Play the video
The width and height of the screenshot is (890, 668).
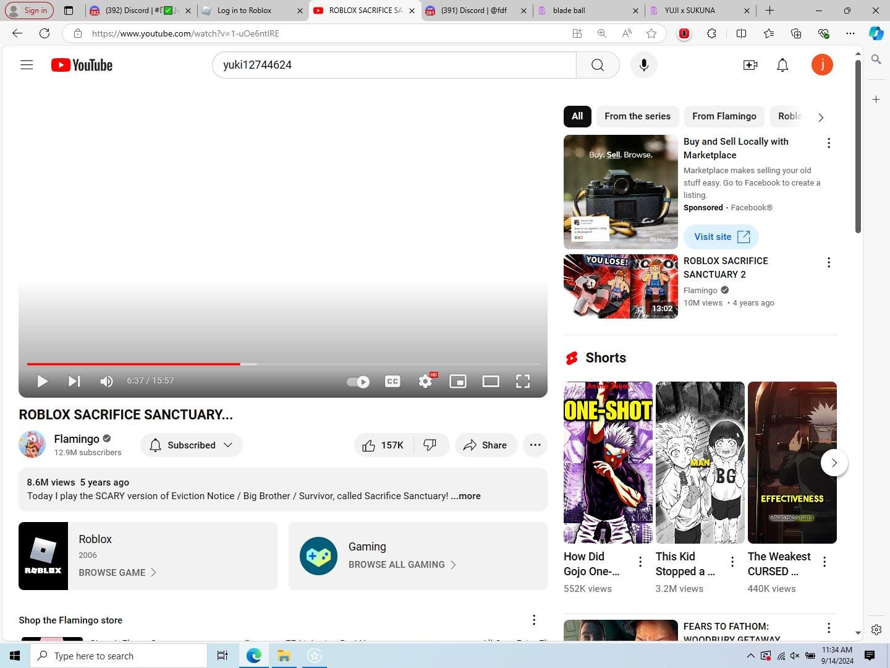pos(42,381)
